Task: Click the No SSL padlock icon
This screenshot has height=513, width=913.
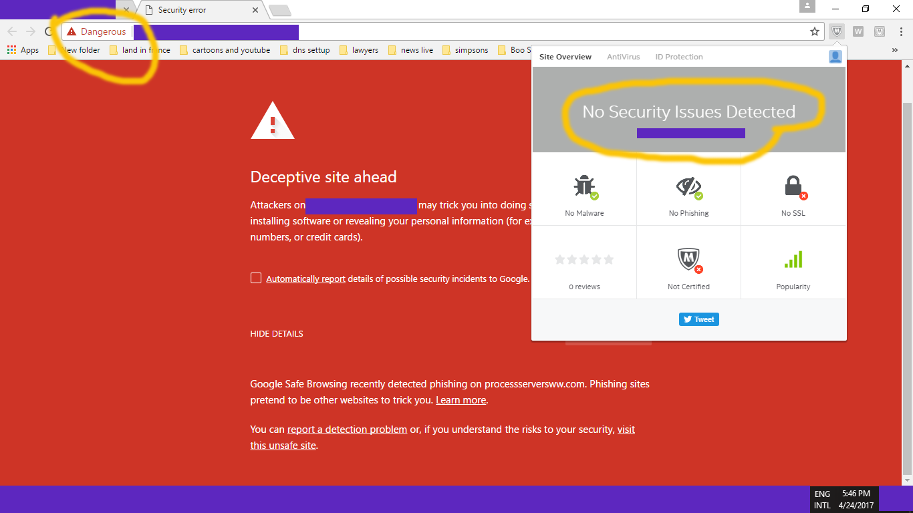Action: pos(794,187)
